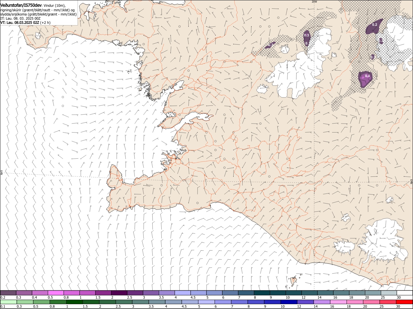
Task: Pick the 7 swatch in the lower legend row
Action: tap(239, 302)
